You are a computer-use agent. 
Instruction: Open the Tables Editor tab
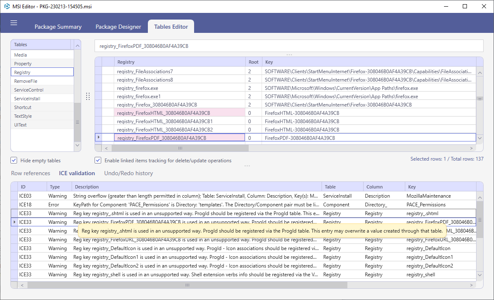pos(171,27)
